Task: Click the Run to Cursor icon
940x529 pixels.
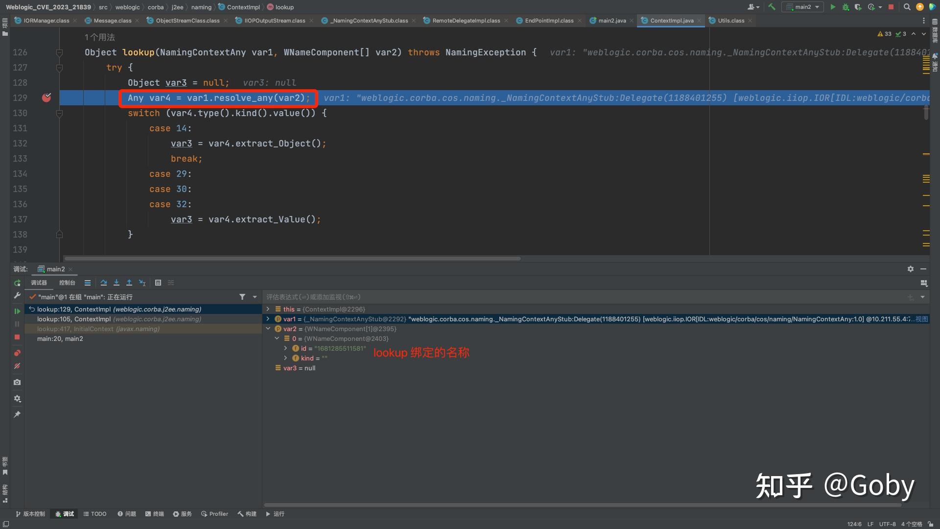Action: [x=142, y=283]
